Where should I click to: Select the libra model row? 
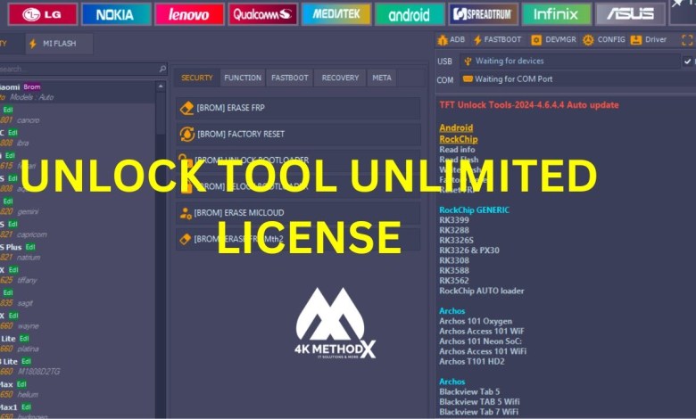click(78, 138)
